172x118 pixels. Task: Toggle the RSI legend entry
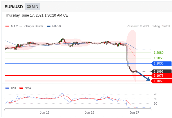pyautogui.click(x=11, y=88)
